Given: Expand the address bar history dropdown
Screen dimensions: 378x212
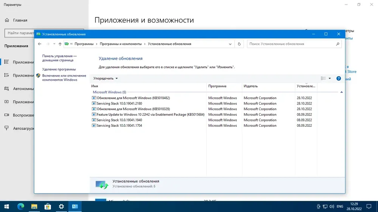Looking at the screenshot, I should pos(230,44).
